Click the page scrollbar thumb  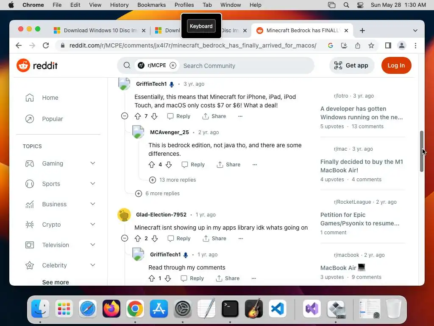click(422, 152)
